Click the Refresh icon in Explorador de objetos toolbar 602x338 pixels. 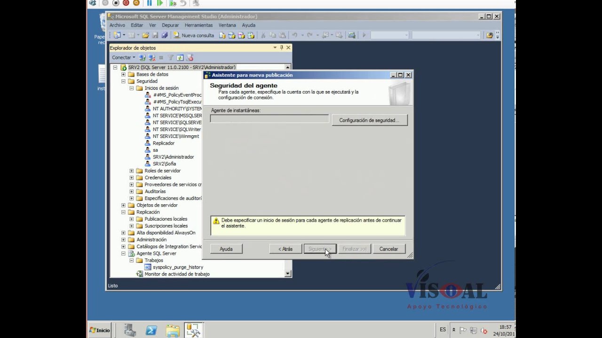[x=180, y=58]
